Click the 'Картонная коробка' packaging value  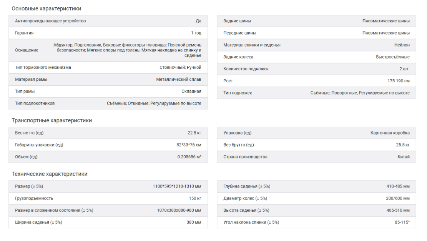click(x=390, y=133)
